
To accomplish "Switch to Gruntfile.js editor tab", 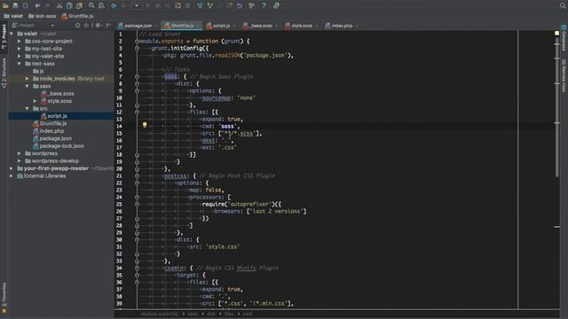I will coord(182,26).
